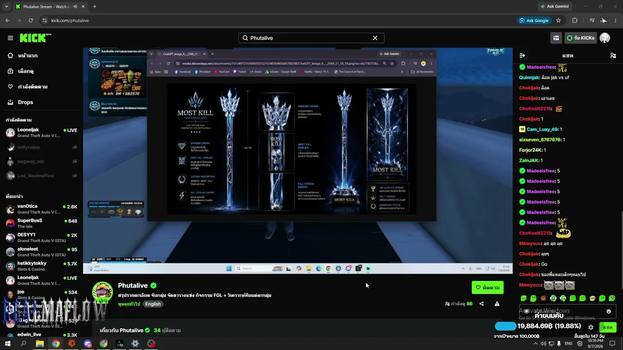Show hidden system tray icons
The width and height of the screenshot is (623, 350).
(x=535, y=343)
